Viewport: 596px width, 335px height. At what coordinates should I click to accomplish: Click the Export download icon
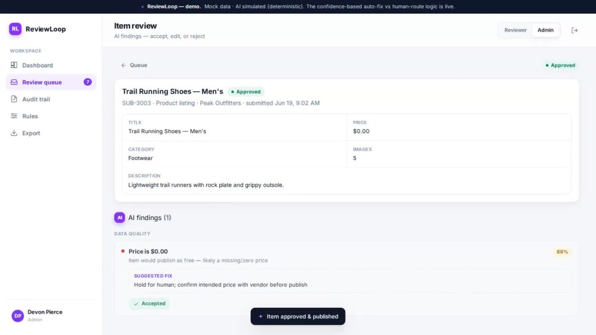[x=14, y=133]
